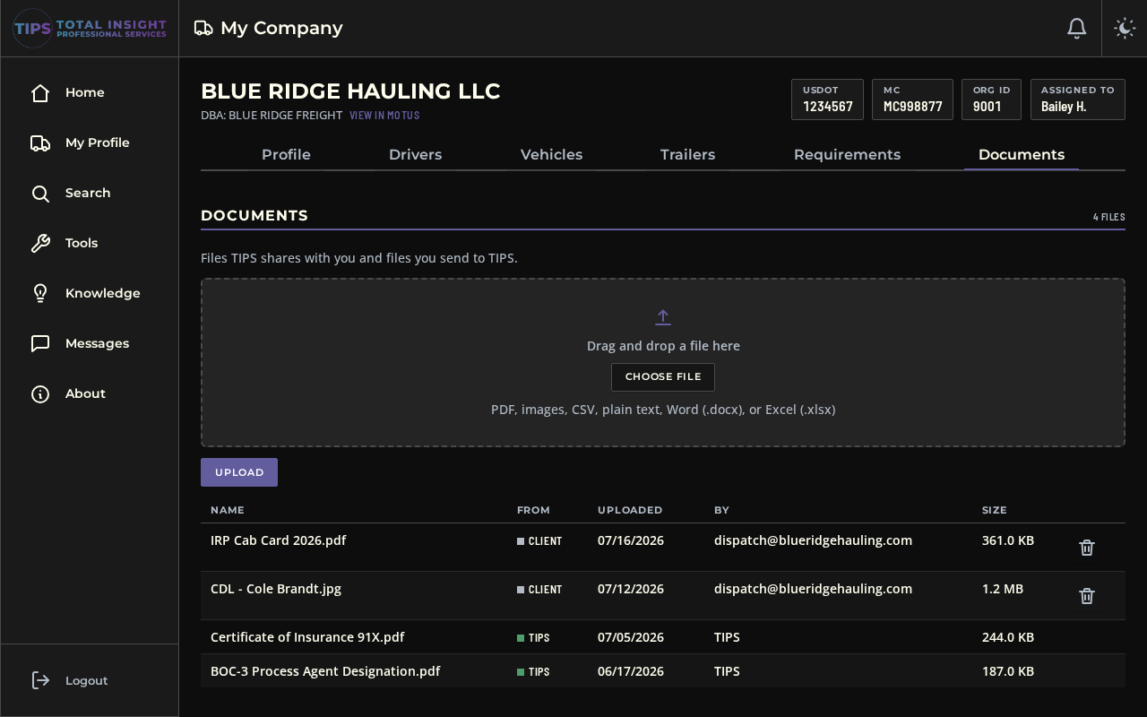The image size is (1147, 717).
Task: Switch to the Vehicles tab
Action: [x=551, y=155]
